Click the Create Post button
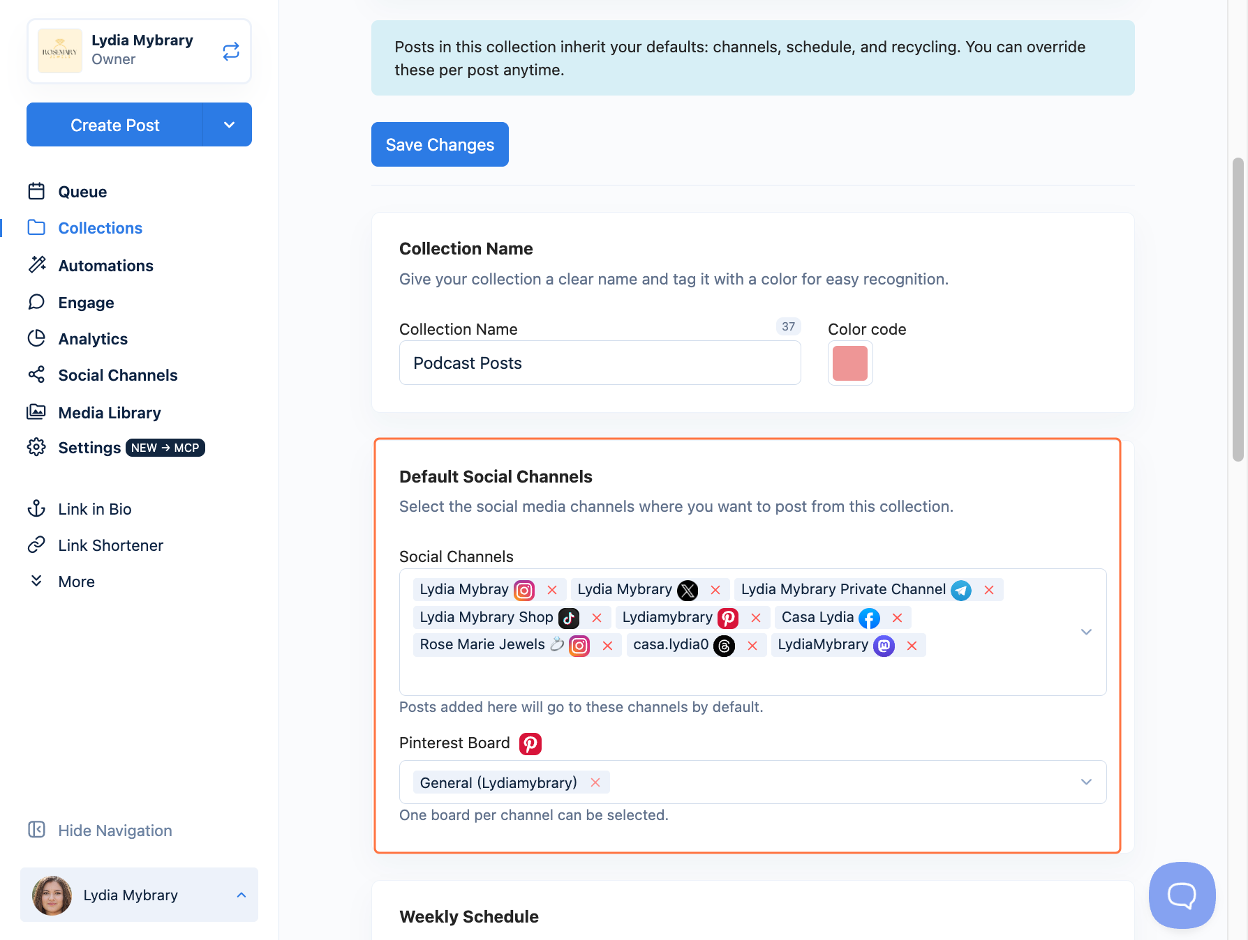1248x940 pixels. click(115, 125)
